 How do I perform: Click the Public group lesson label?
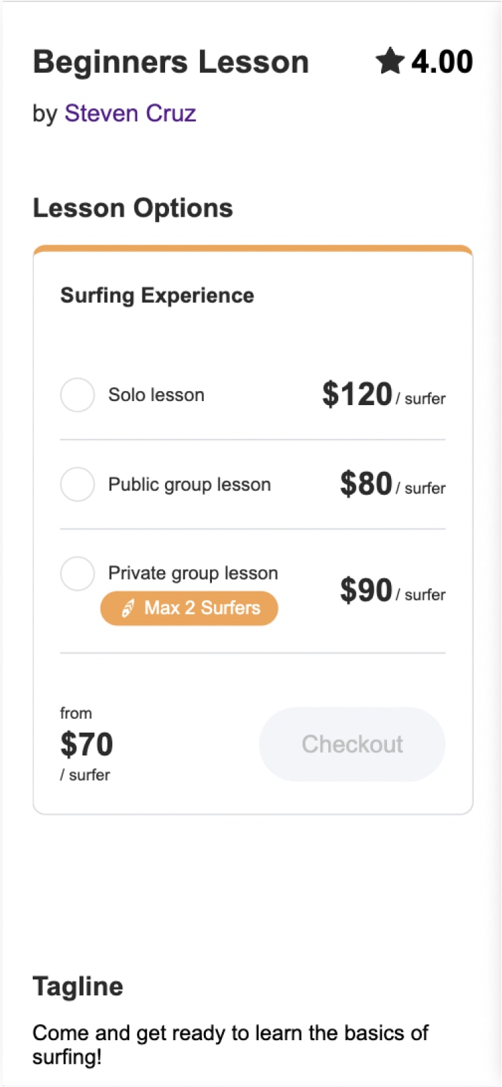[190, 484]
